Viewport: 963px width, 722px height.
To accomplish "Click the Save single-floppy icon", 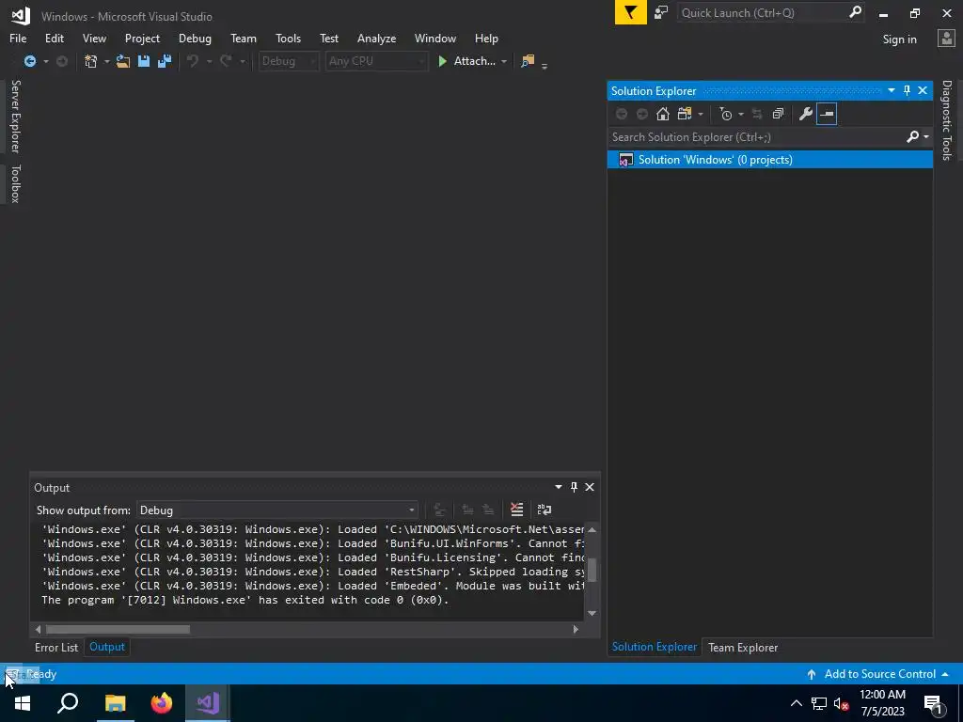I will point(144,61).
